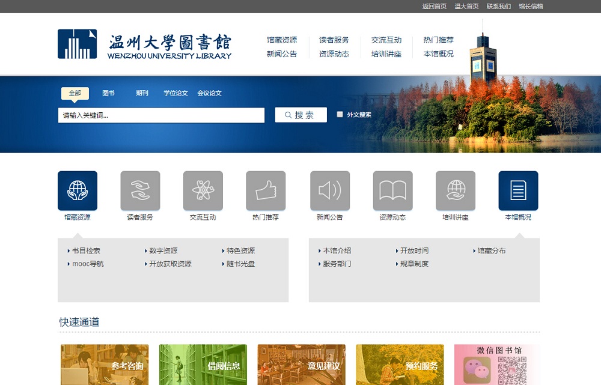Open the 培训讲座 header menu item
Image resolution: width=601 pixels, height=385 pixels.
click(386, 54)
